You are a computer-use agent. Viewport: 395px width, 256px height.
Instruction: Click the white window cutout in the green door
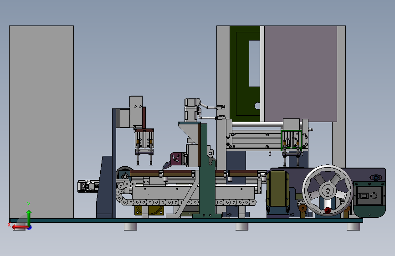click(x=254, y=63)
